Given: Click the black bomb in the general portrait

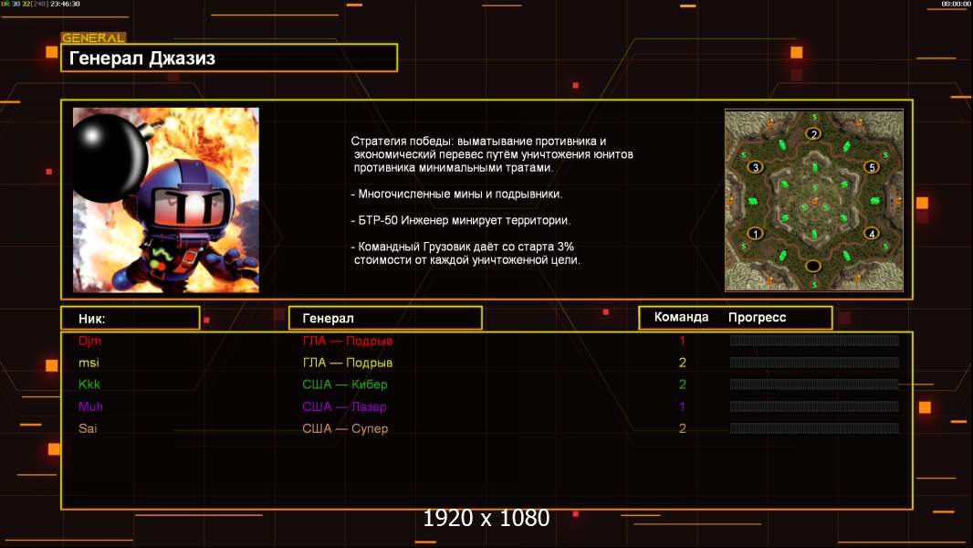Looking at the screenshot, I should (110, 156).
